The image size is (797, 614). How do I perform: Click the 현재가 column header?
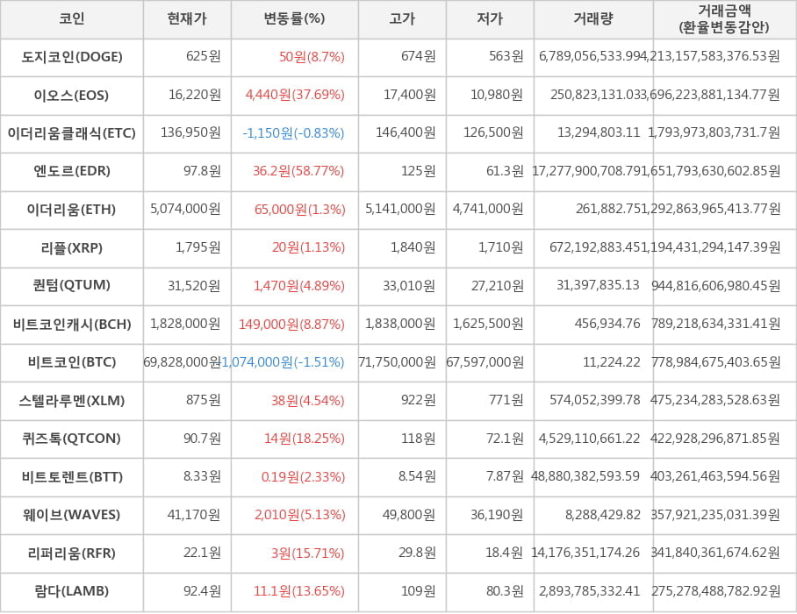(187, 18)
